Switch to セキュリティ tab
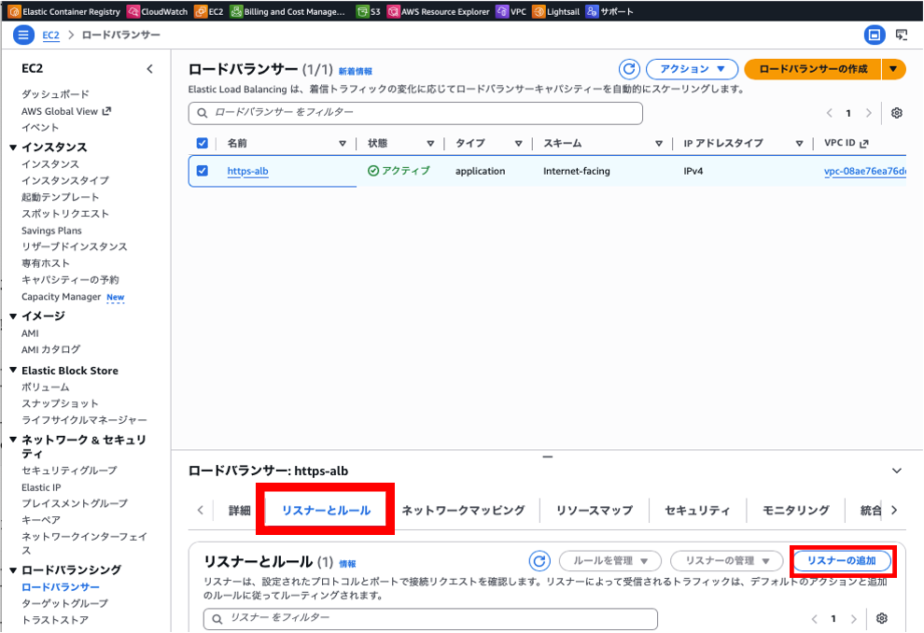 point(697,511)
